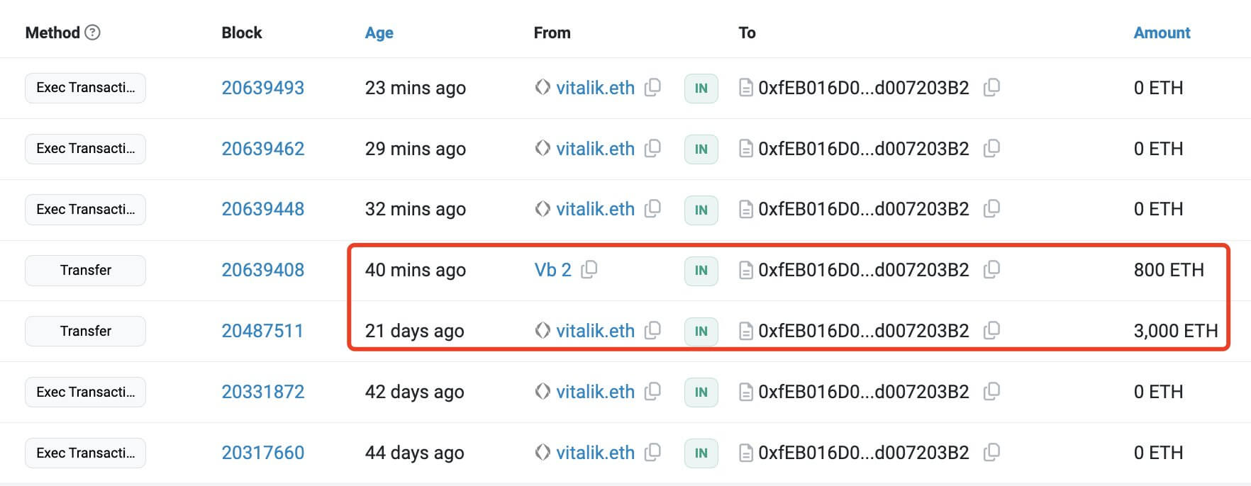Image resolution: width=1251 pixels, height=486 pixels.
Task: Click the Method help question mark icon
Action: tap(93, 33)
